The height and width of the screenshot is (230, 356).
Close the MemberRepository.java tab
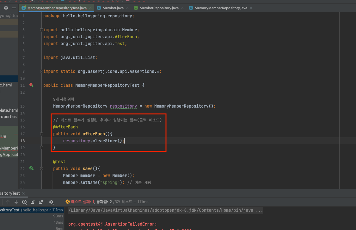182,8
